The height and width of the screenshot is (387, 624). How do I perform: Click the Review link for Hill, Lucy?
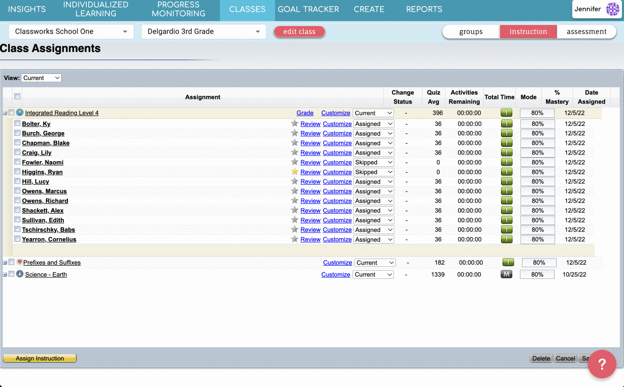point(310,182)
